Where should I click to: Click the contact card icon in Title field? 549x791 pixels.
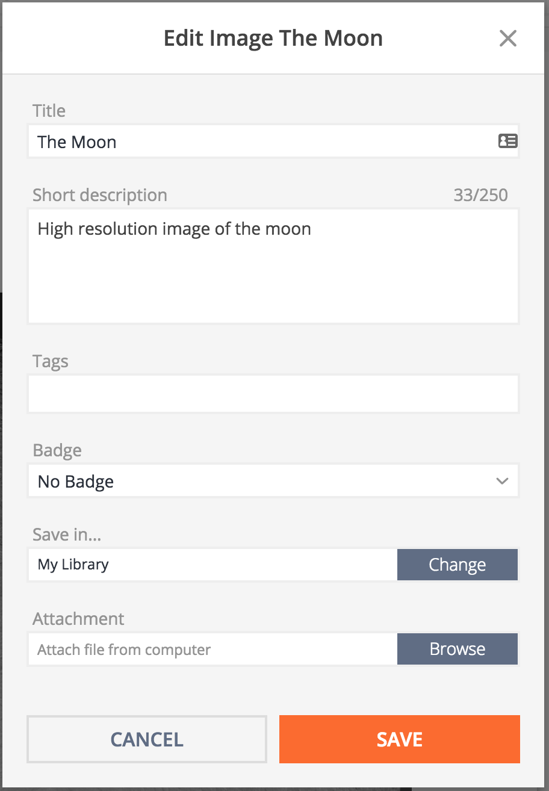point(507,141)
